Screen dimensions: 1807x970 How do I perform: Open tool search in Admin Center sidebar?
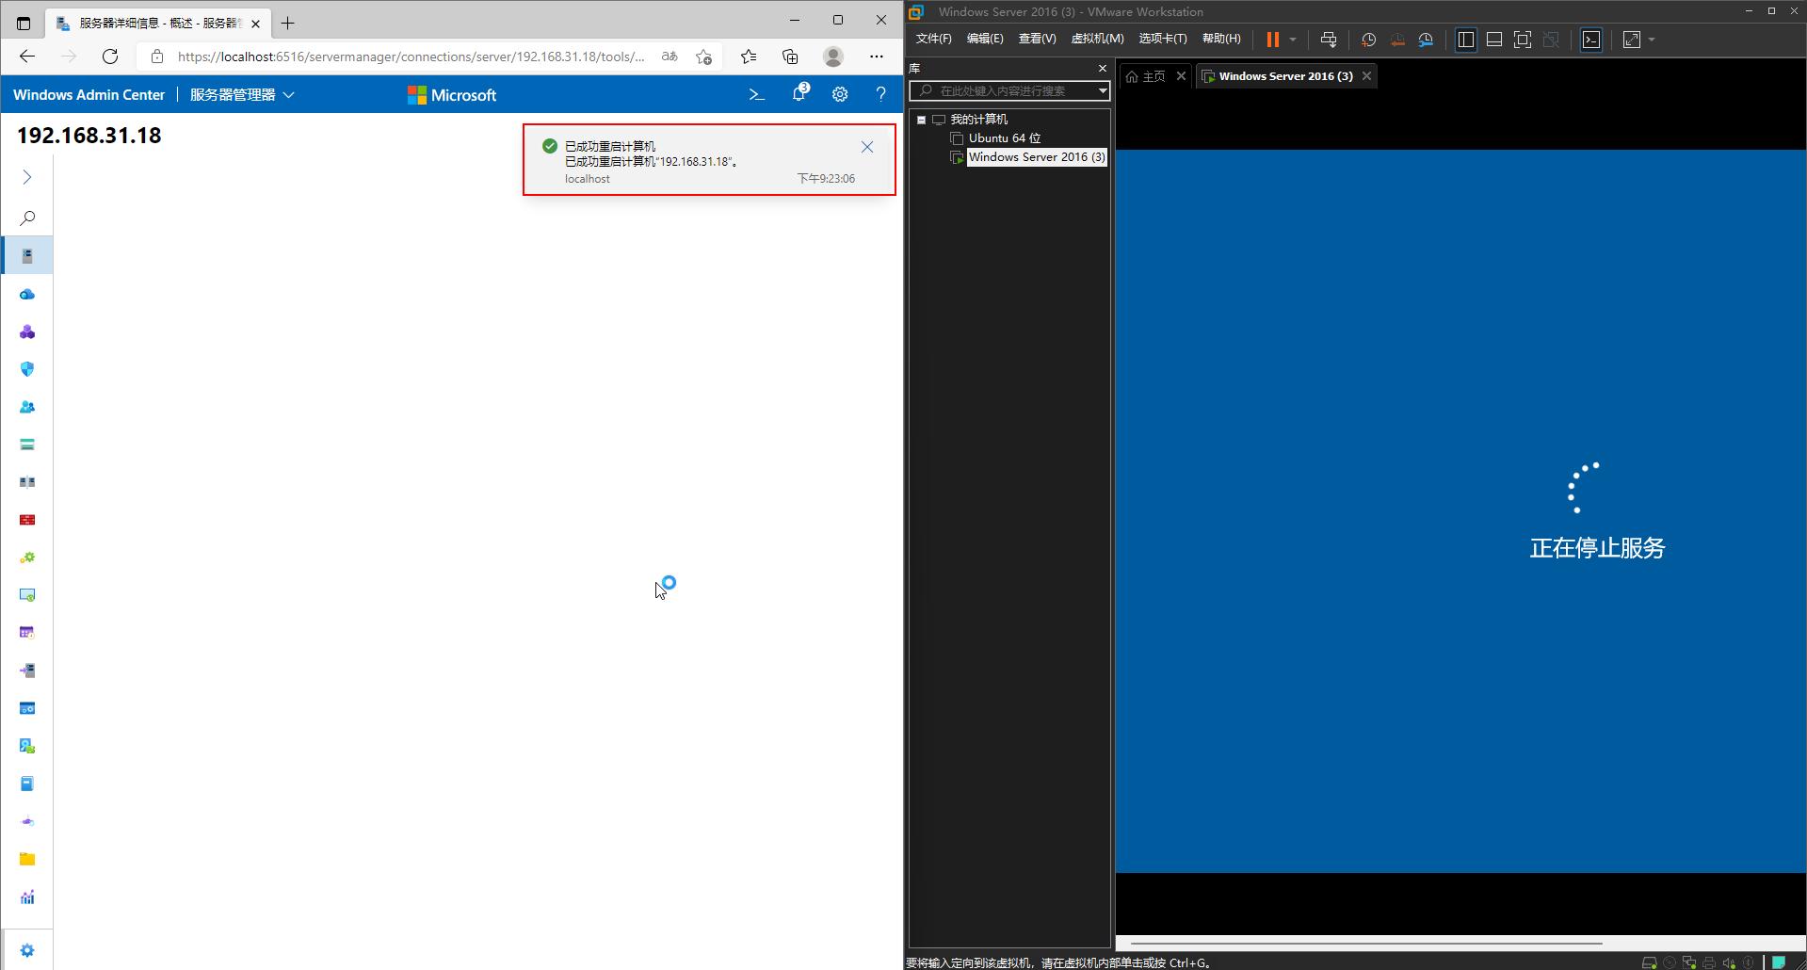(x=27, y=218)
